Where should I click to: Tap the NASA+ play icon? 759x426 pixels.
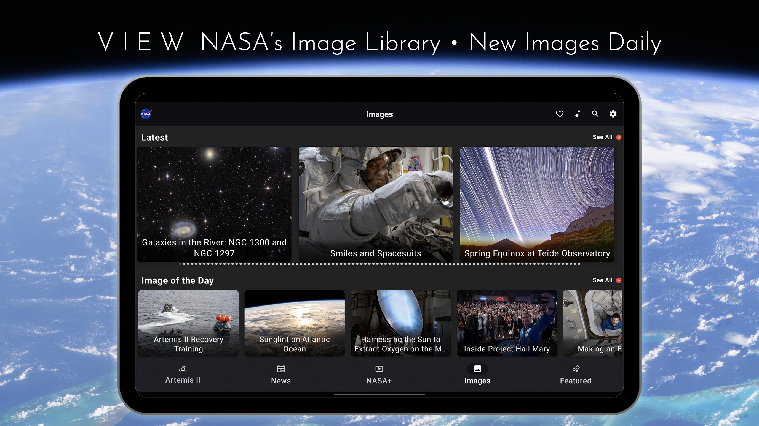tap(379, 369)
